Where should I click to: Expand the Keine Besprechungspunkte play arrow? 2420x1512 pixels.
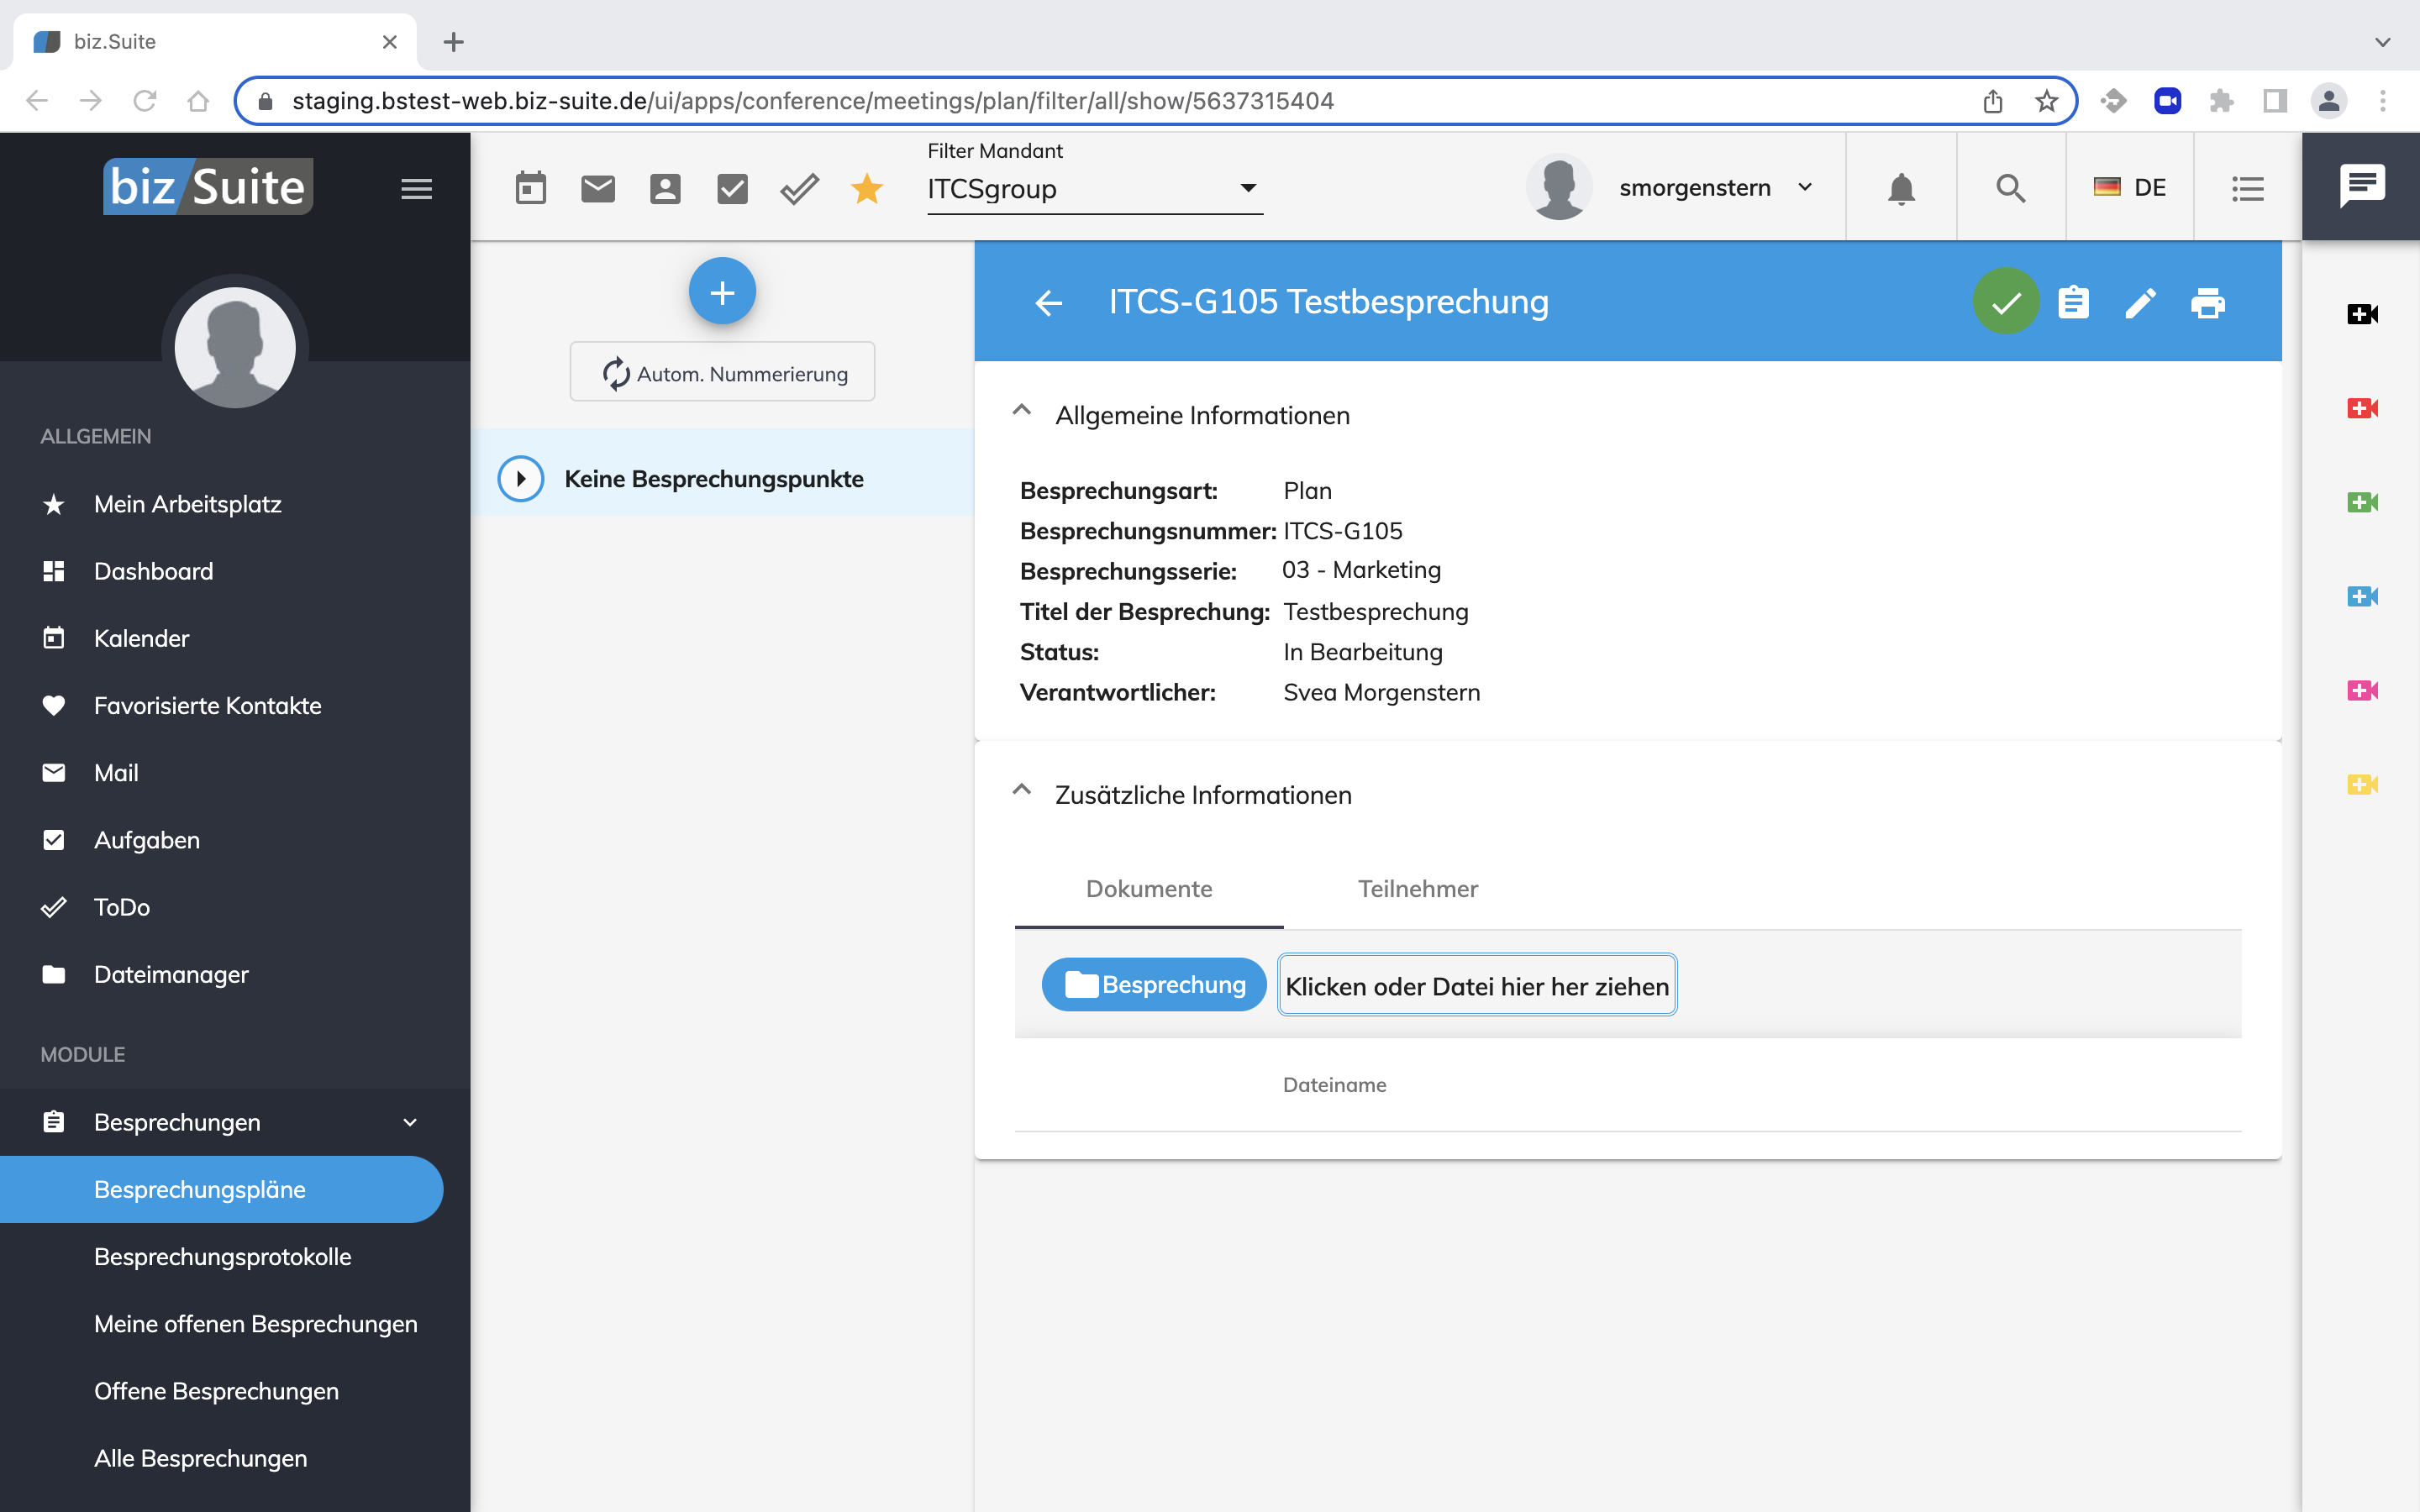(521, 479)
